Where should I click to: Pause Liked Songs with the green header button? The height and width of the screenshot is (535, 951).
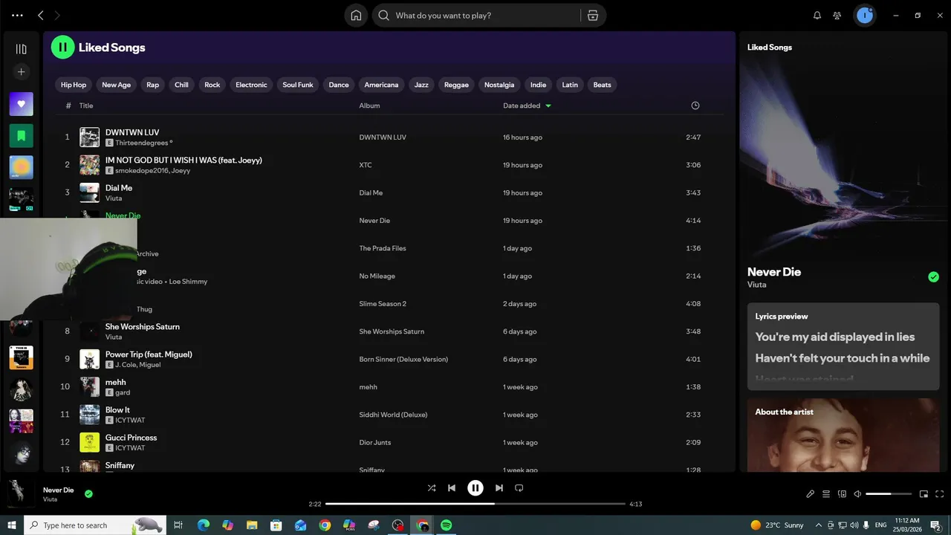coord(62,48)
